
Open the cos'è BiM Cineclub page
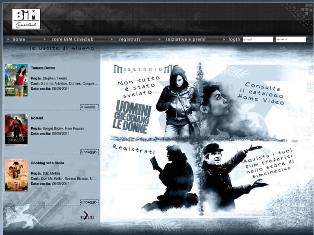tap(73, 39)
